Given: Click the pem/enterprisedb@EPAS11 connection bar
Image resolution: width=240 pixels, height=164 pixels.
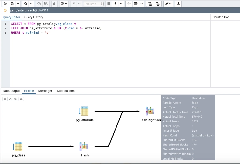Looking at the screenshot, I should [x=125, y=10].
